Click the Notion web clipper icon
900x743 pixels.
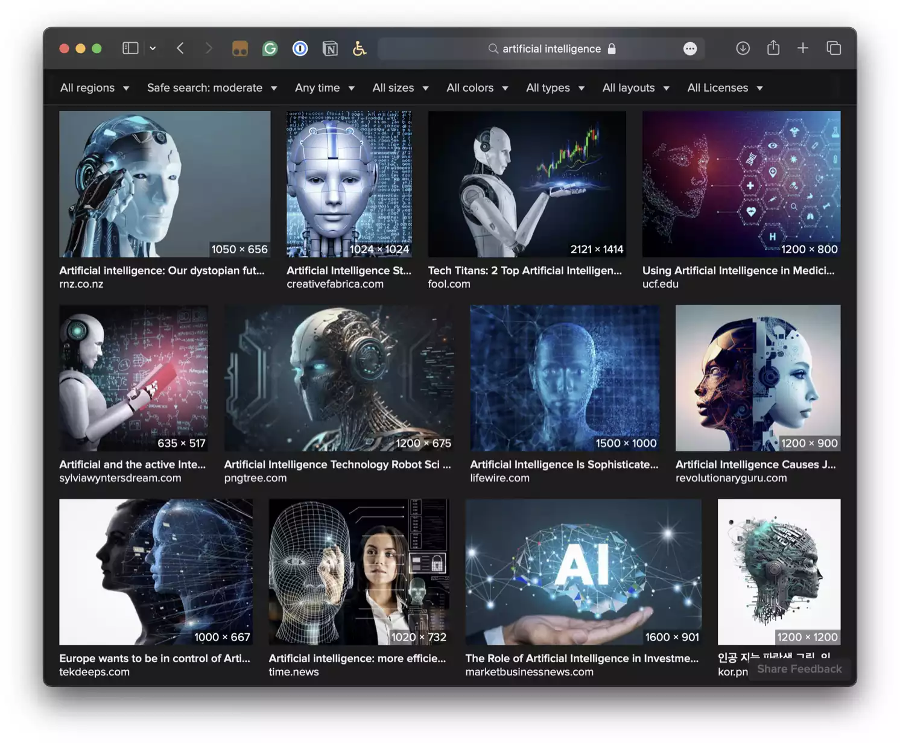(x=330, y=48)
